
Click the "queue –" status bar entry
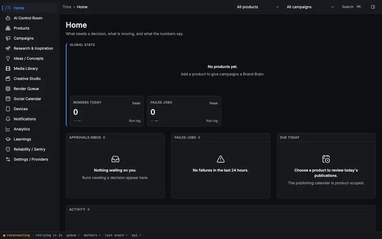(x=73, y=235)
